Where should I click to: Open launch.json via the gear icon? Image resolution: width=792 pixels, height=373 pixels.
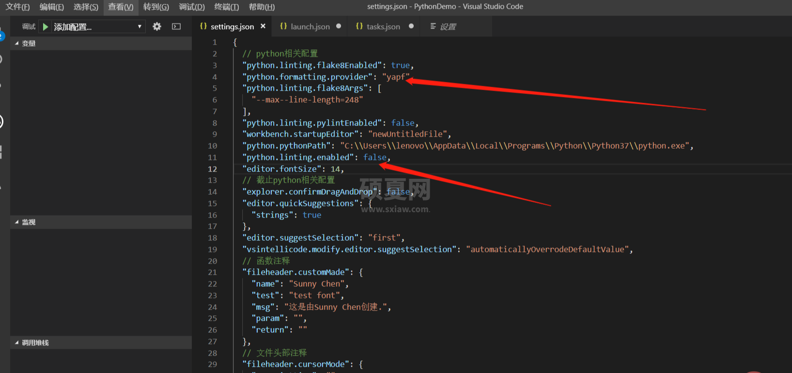pyautogui.click(x=157, y=27)
